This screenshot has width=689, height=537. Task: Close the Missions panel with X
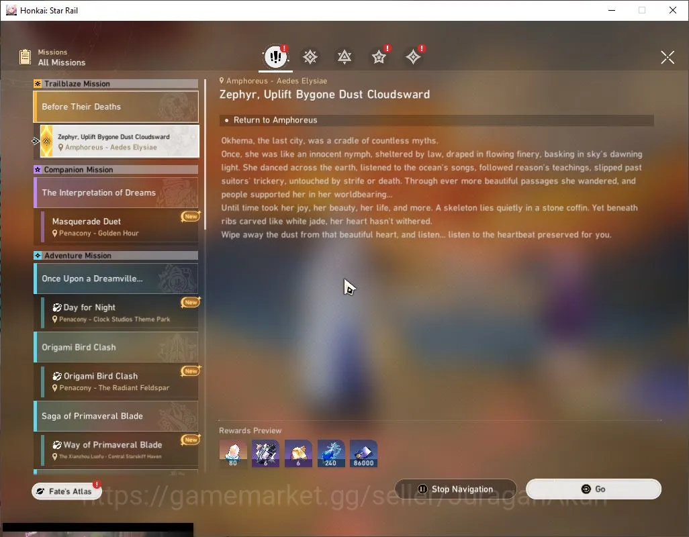(x=667, y=57)
